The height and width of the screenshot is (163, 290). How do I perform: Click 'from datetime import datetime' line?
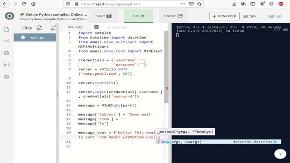pos(112,38)
